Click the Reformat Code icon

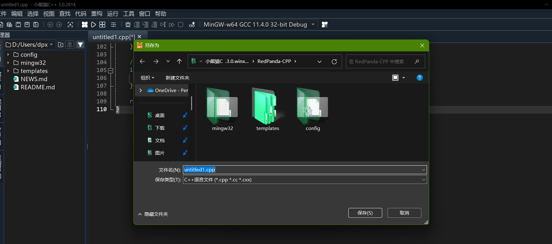[70, 24]
